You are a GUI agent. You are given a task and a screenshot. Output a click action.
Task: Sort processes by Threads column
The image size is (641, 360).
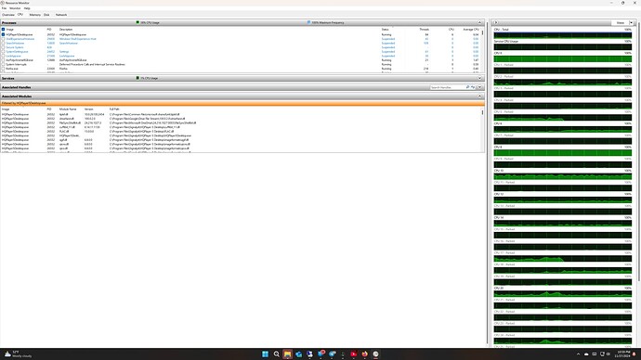(424, 30)
